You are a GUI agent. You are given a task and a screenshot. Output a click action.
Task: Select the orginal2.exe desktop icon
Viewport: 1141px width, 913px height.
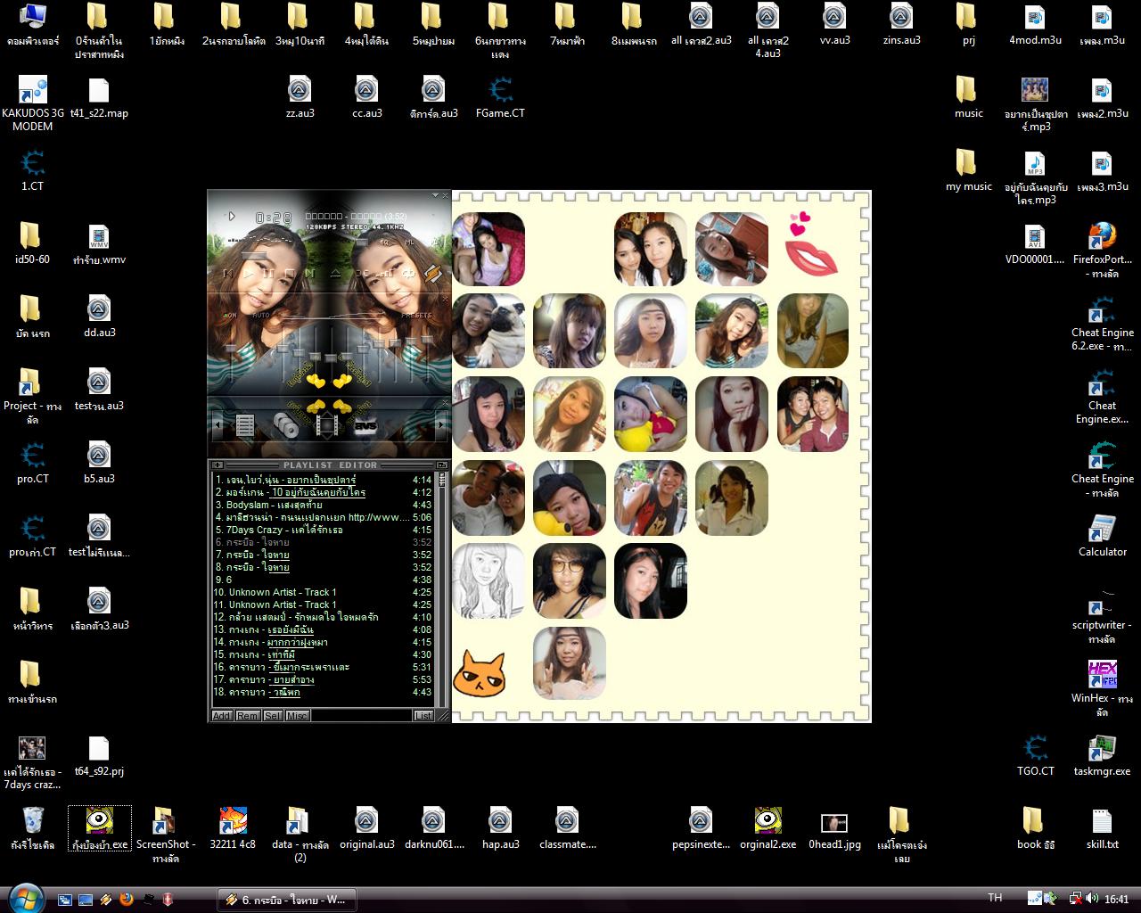tap(768, 828)
